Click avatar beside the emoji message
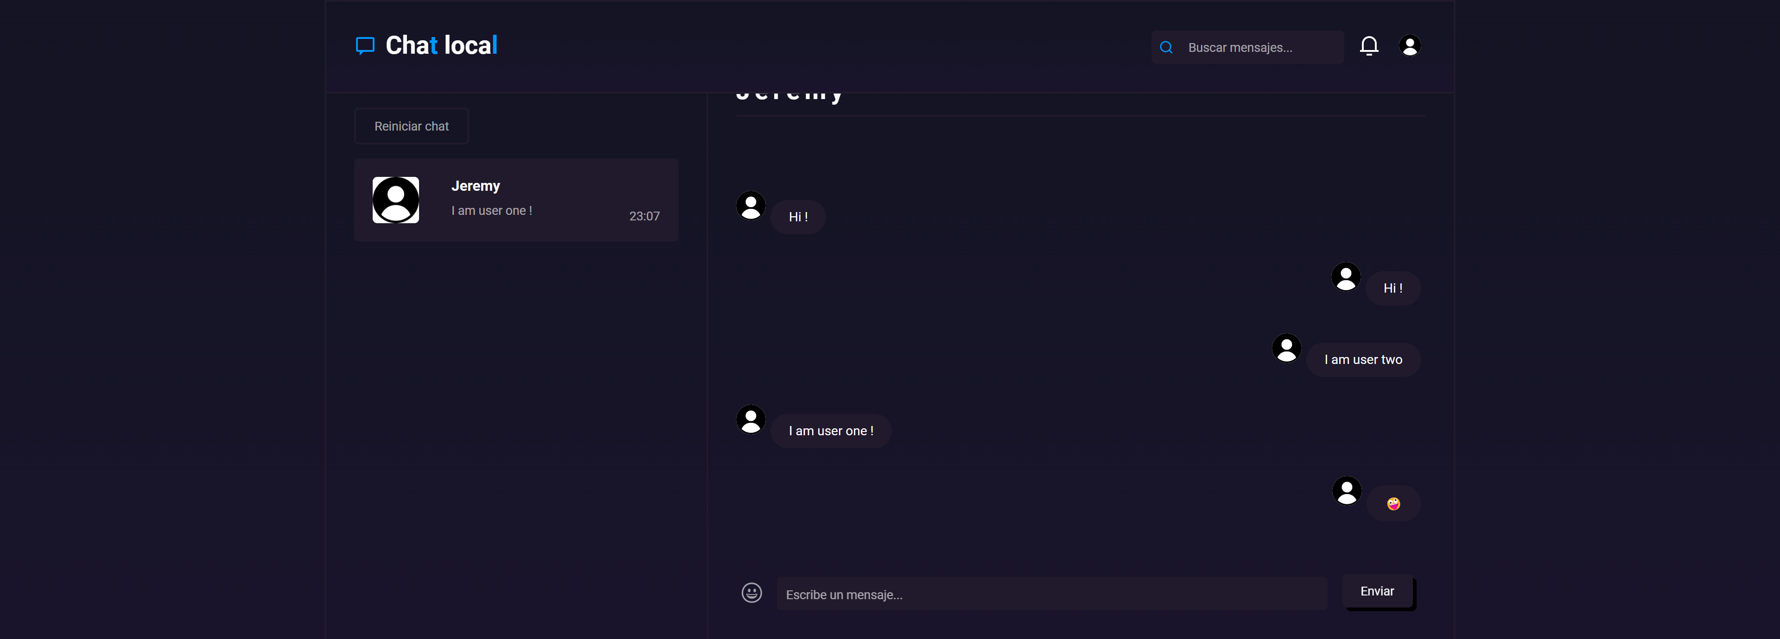The height and width of the screenshot is (639, 1780). tap(1346, 491)
